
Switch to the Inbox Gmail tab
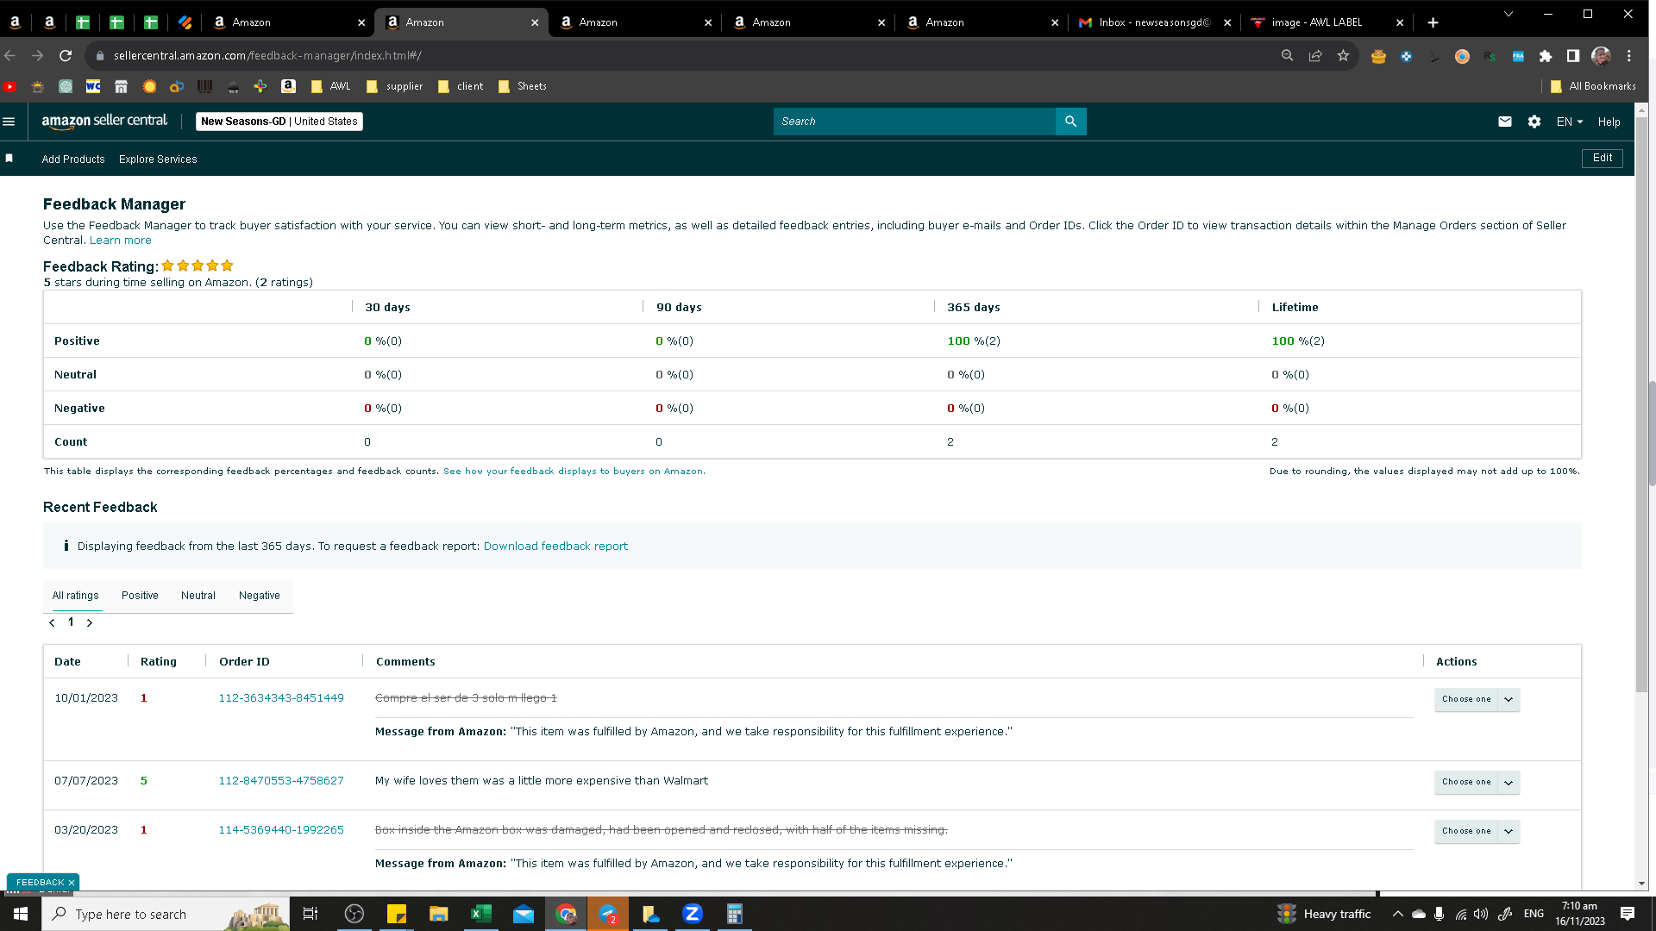pos(1154,22)
